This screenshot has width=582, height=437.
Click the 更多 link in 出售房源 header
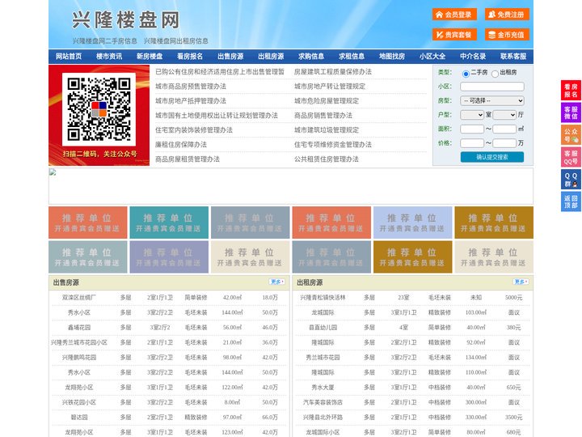[277, 282]
